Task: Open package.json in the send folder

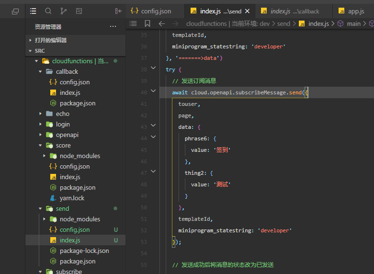Action: tap(75, 261)
